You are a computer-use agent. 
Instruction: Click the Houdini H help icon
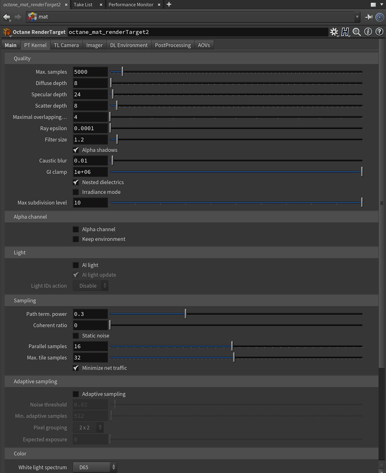[345, 32]
